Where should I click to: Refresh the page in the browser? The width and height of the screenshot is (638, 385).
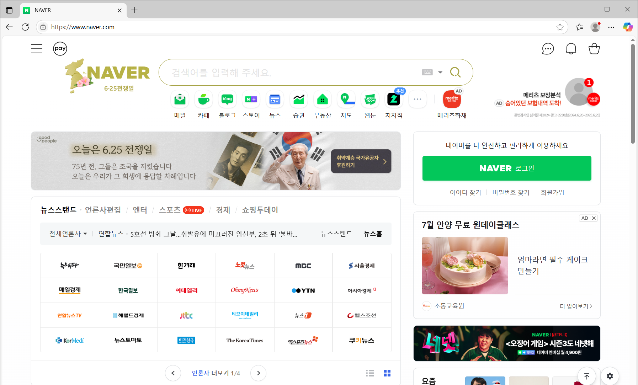pos(25,27)
